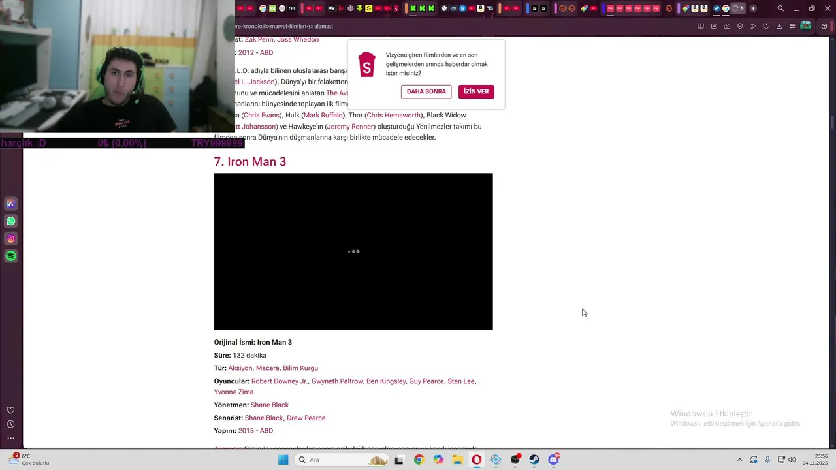Open the Joss Whedon link
The width and height of the screenshot is (836, 470).
click(x=298, y=40)
